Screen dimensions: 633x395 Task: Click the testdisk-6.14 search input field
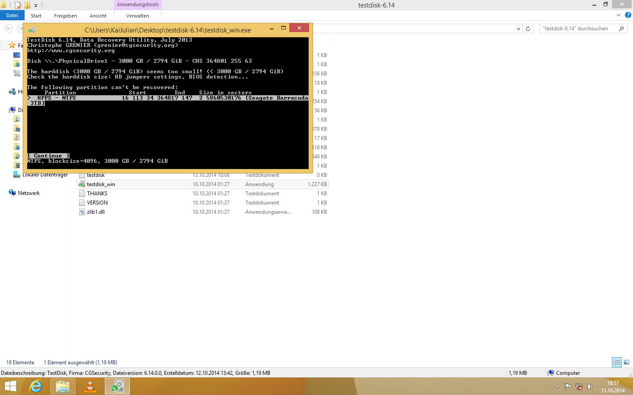(578, 29)
